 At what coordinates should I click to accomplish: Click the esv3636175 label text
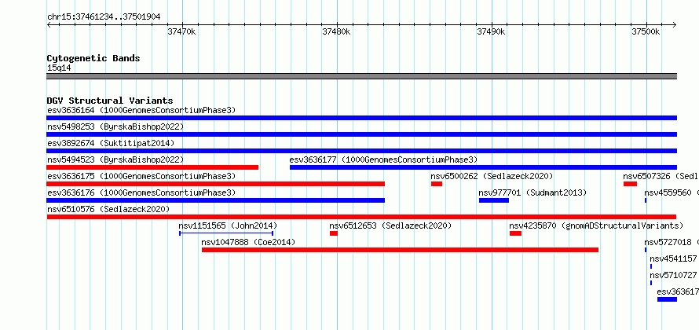point(141,176)
